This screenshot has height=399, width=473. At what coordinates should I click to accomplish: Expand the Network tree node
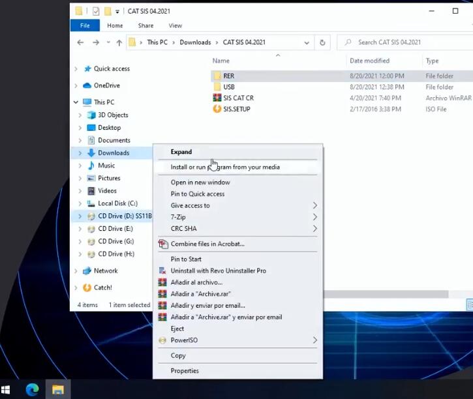pos(76,271)
